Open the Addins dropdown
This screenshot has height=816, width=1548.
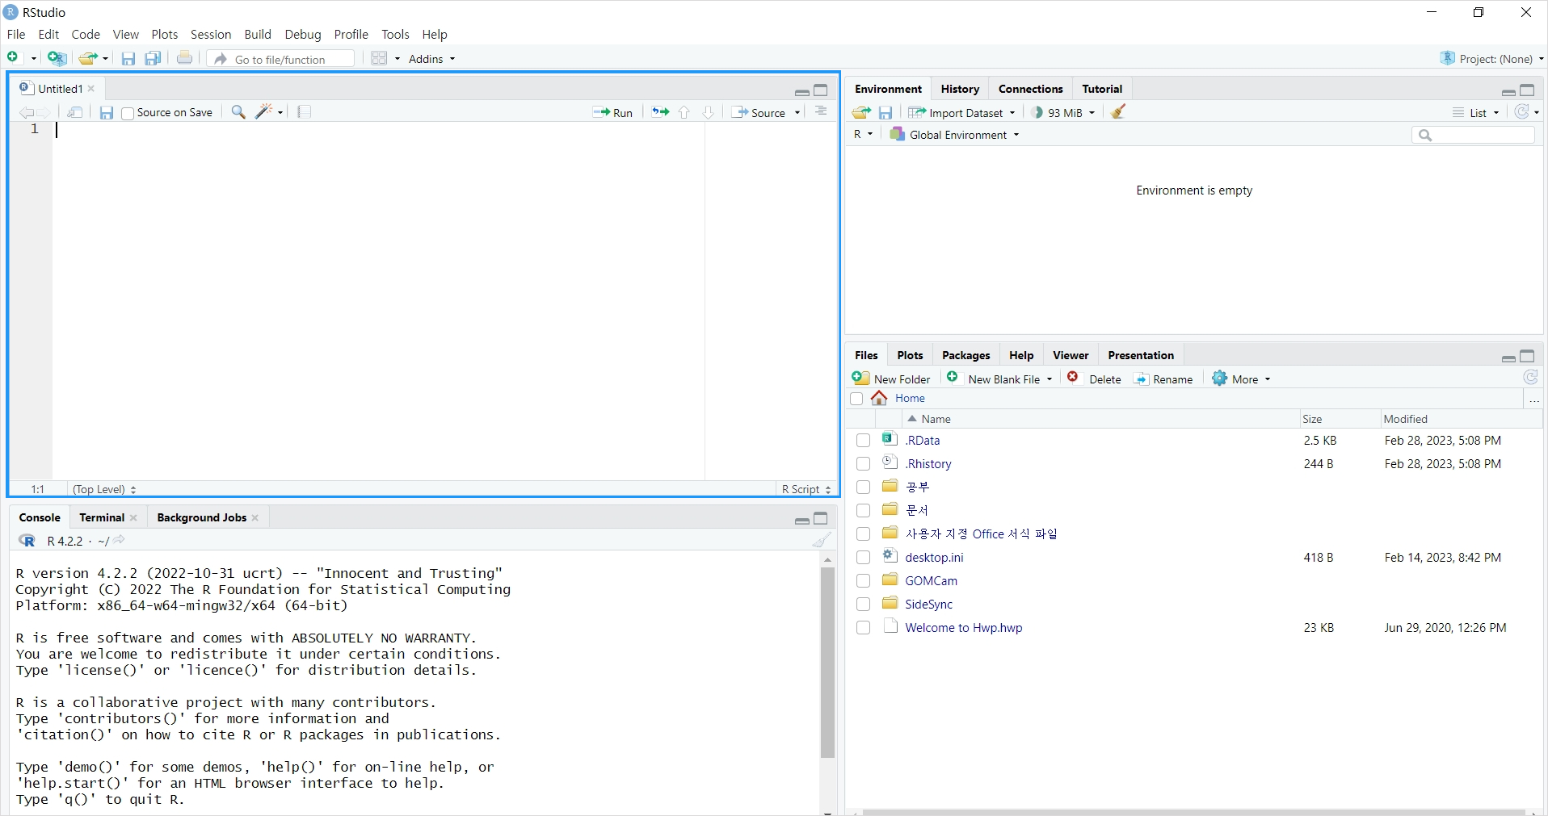pyautogui.click(x=432, y=59)
